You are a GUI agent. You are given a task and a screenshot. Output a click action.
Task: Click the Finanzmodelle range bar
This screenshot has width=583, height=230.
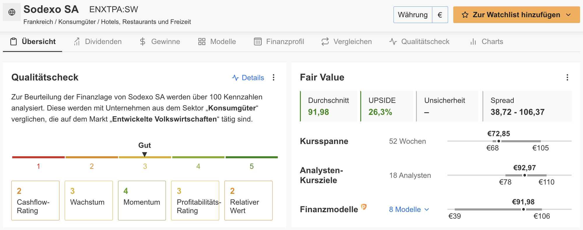tap(510, 209)
